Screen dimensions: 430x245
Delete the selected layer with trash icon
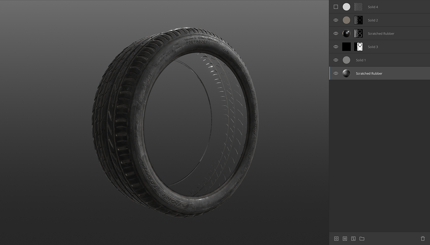pyautogui.click(x=423, y=239)
